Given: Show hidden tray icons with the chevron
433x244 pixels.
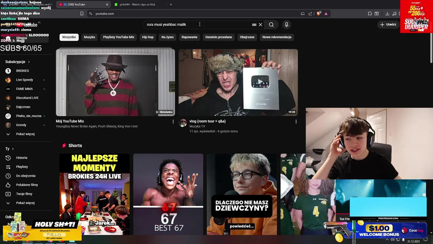Looking at the screenshot, I should coord(388,240).
